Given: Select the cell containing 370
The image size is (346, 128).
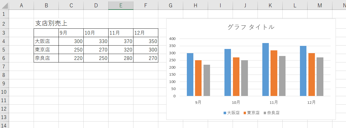Looking at the screenshot, I should (x=121, y=41).
